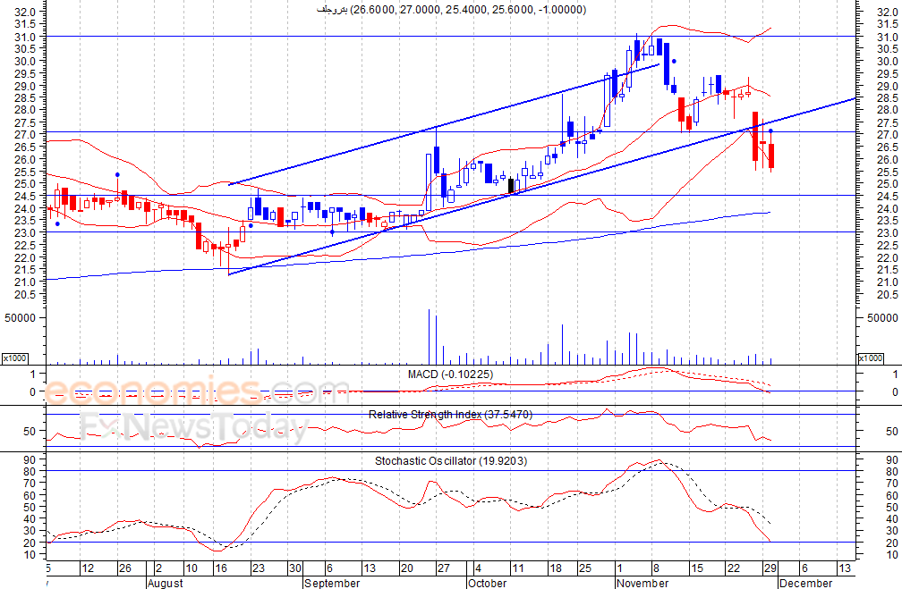Viewport: 902px width, 589px height.
Task: Select the date label 26 on the time axis
Action: pos(125,568)
